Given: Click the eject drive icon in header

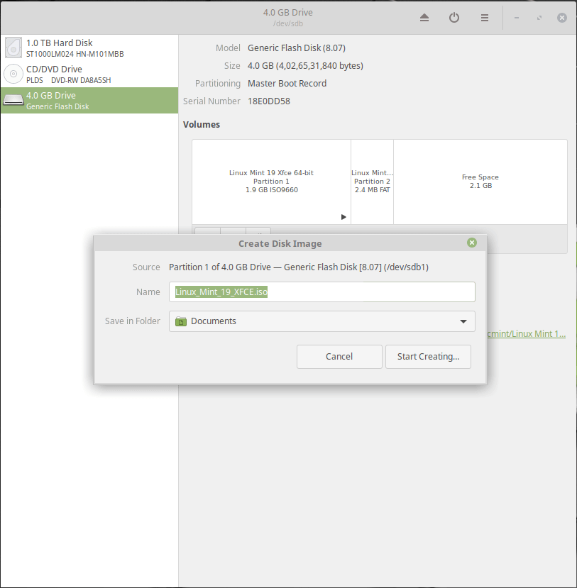Looking at the screenshot, I should pyautogui.click(x=424, y=18).
